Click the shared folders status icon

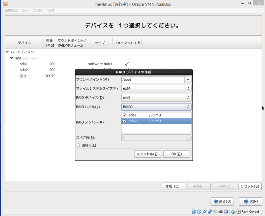tap(215, 212)
